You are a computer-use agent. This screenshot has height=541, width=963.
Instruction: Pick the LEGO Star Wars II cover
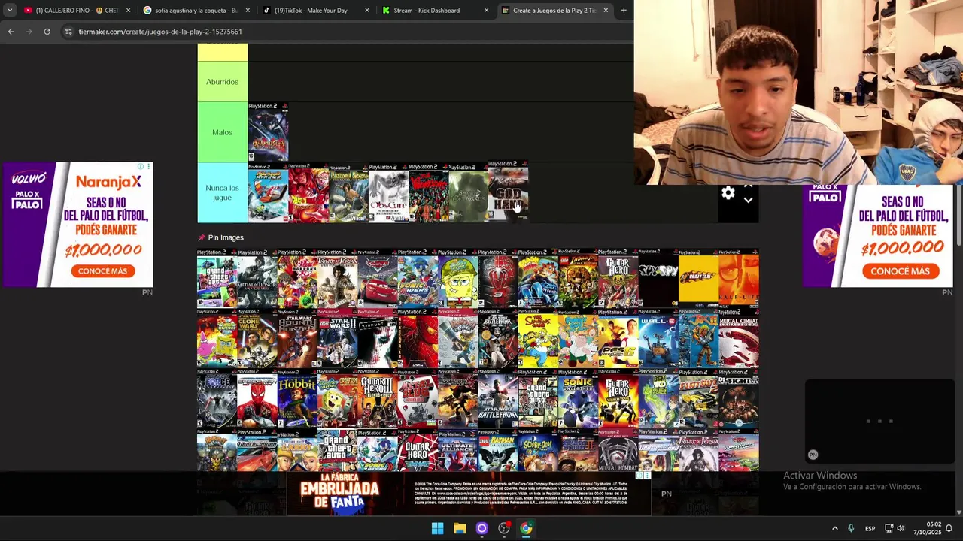click(338, 339)
